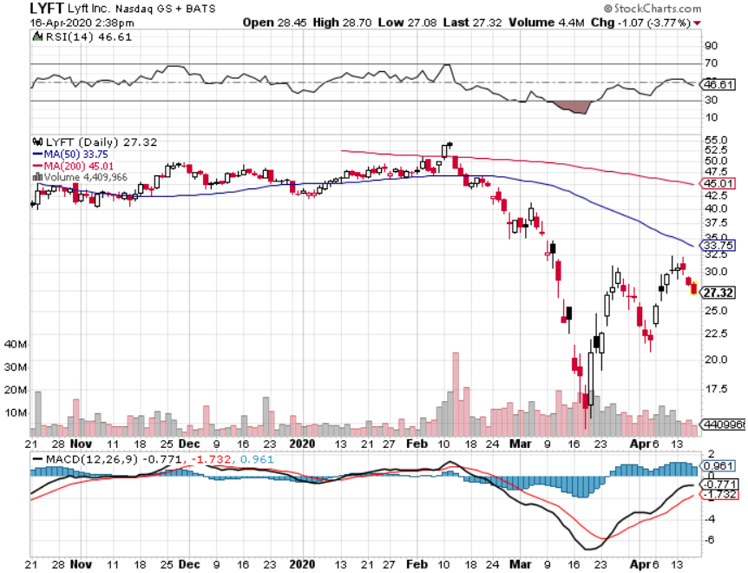
Task: Click the 55.0 price axis label
Action: pos(716,141)
